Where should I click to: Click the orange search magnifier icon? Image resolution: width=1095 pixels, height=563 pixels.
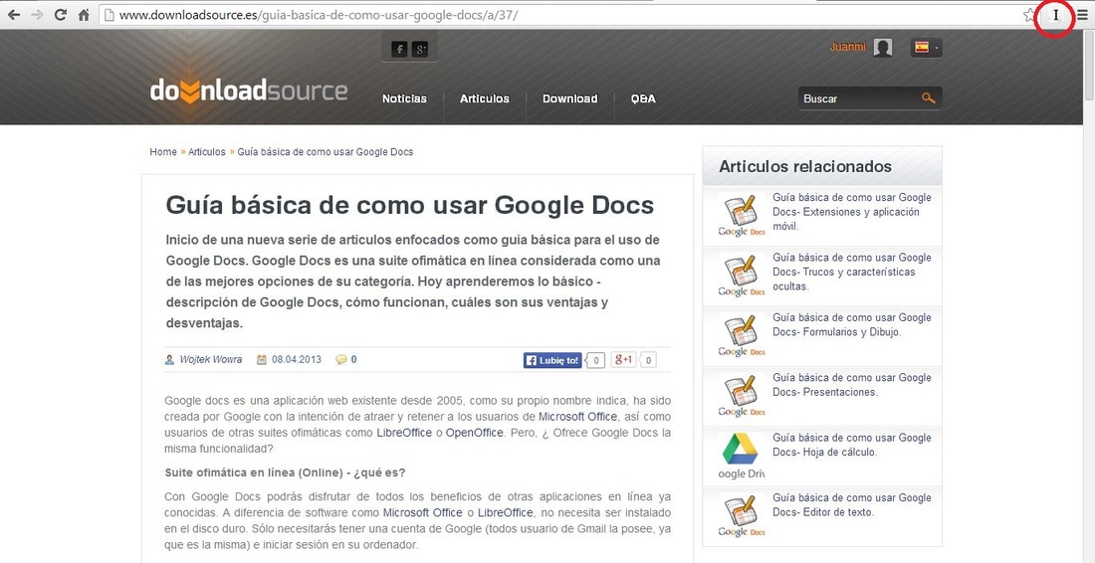tap(928, 98)
